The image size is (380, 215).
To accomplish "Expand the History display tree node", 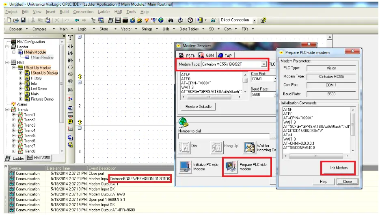I will [21, 78].
